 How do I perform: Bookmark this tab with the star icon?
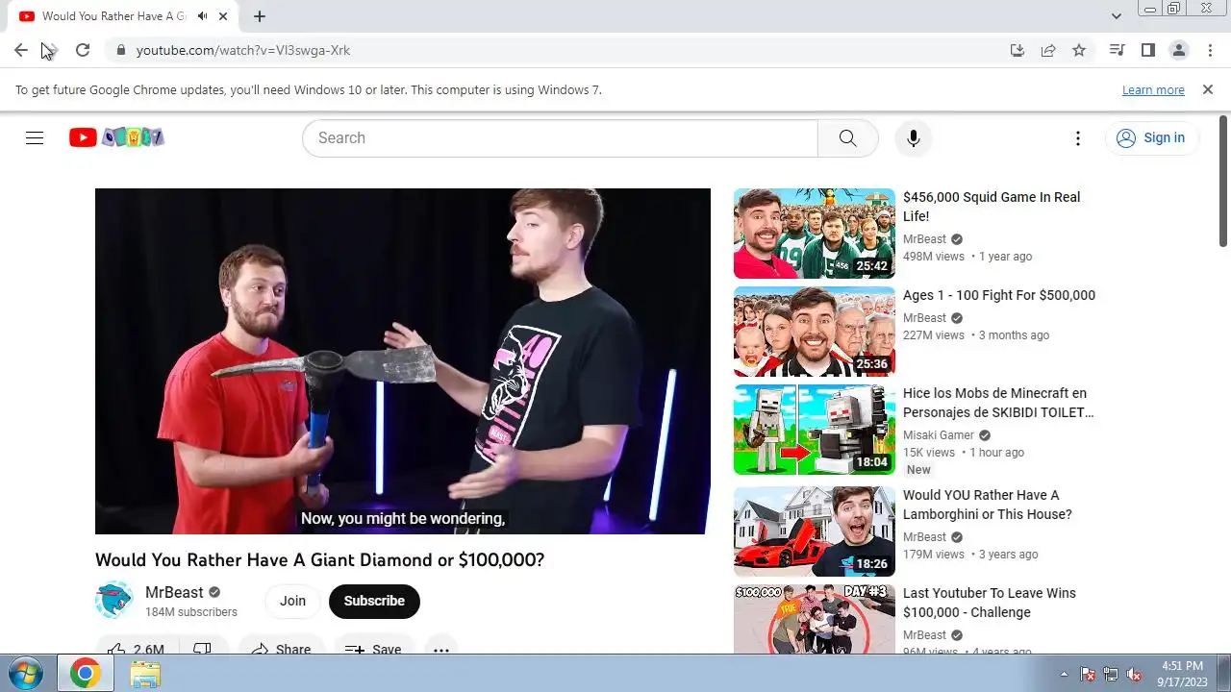1079,50
